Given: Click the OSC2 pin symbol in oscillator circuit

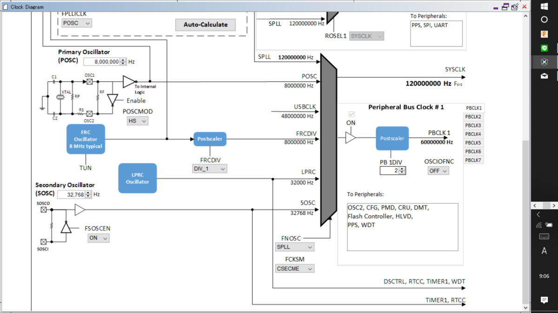Looking at the screenshot, I should click(90, 114).
